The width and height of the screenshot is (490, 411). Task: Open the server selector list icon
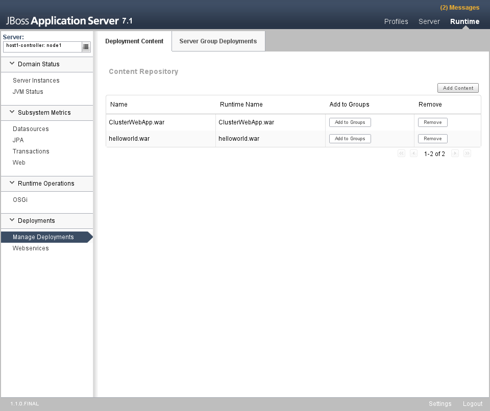(86, 47)
